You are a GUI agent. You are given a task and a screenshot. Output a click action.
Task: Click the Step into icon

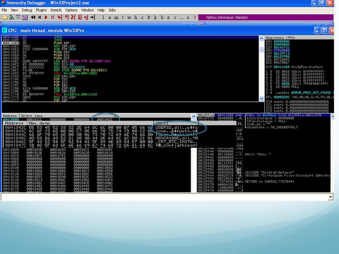pos(60,17)
